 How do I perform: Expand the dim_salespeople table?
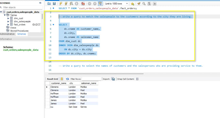tap(8, 21)
